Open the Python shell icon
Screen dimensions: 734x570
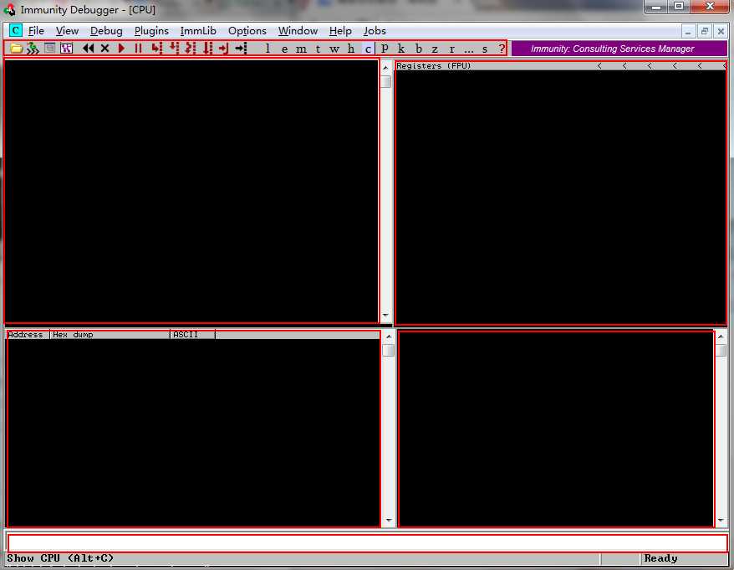click(33, 49)
